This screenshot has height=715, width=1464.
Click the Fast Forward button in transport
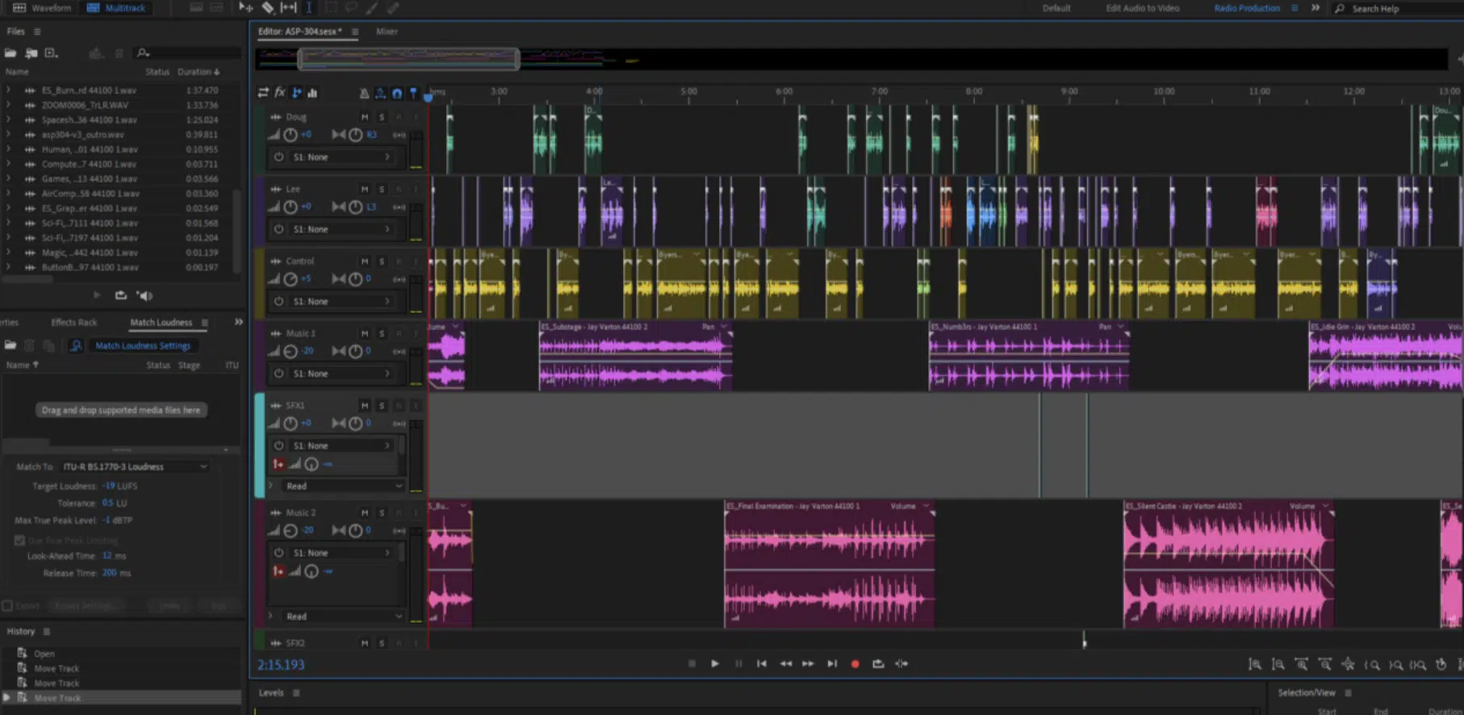coord(808,663)
